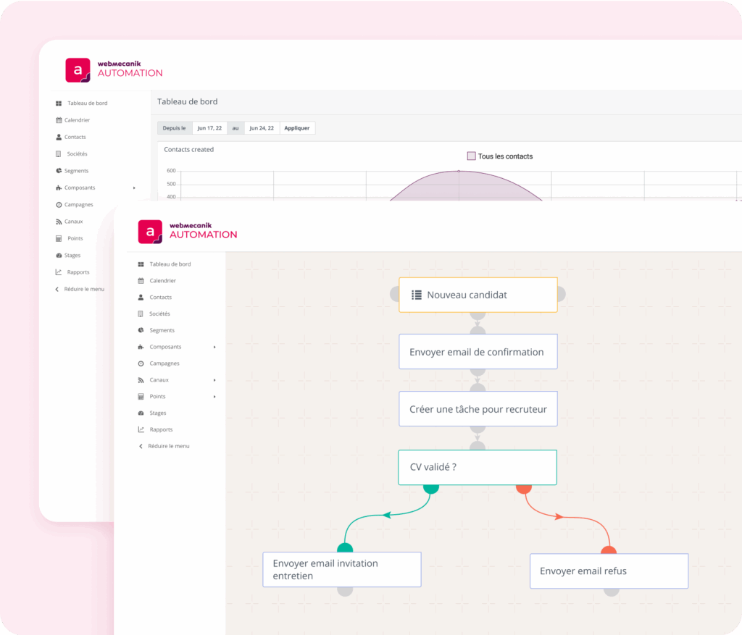This screenshot has height=635, width=742.
Task: Click the list icon in Nouveau candidat node
Action: tap(417, 295)
